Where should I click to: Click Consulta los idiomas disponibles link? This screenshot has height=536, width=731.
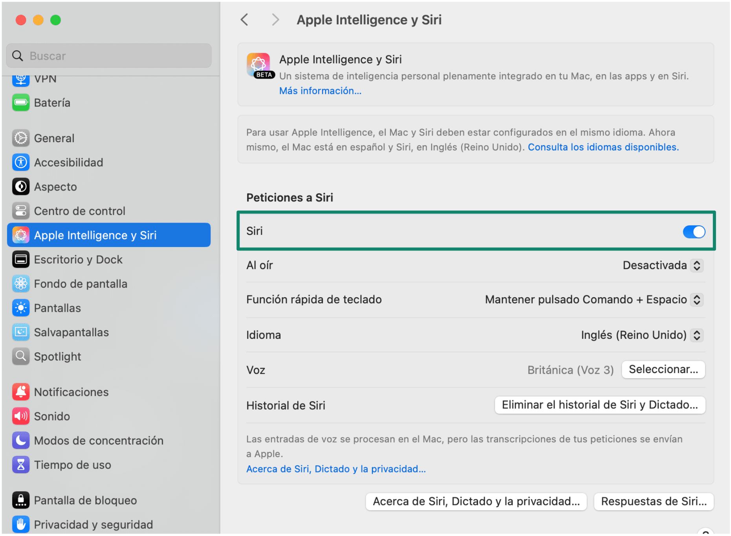[x=603, y=147]
